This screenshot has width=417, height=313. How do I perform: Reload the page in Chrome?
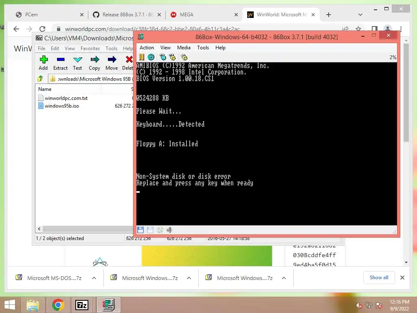click(42, 29)
